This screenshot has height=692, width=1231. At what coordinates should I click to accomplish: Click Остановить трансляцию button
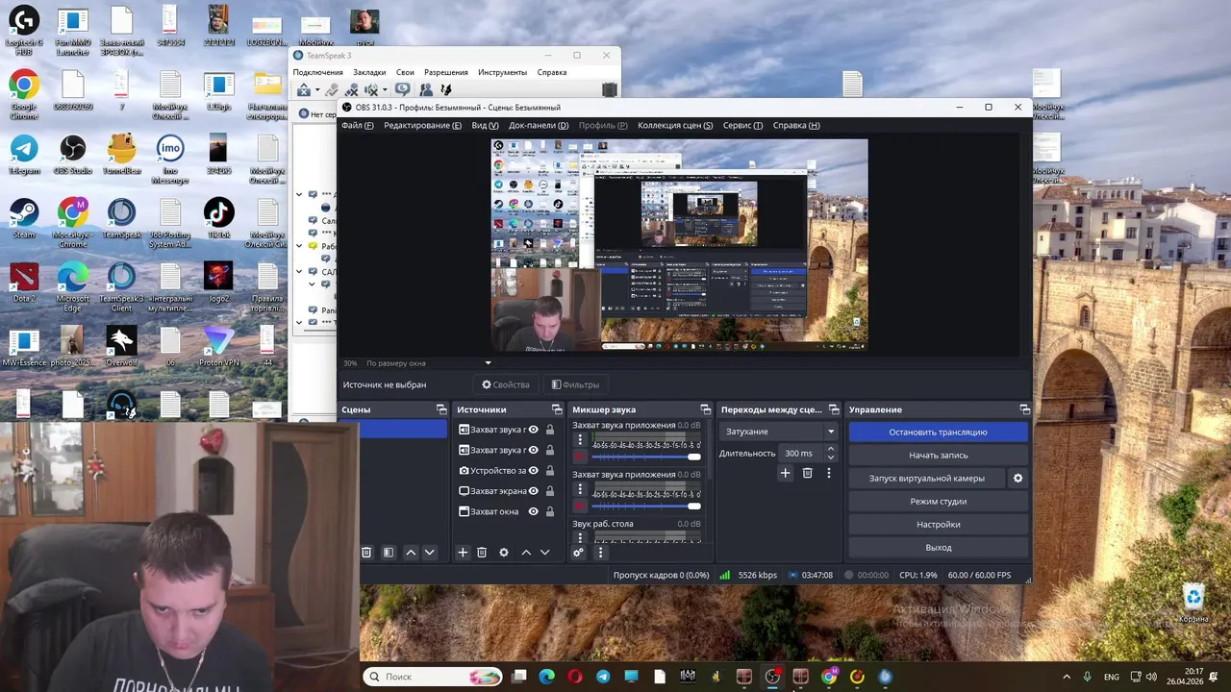click(938, 432)
